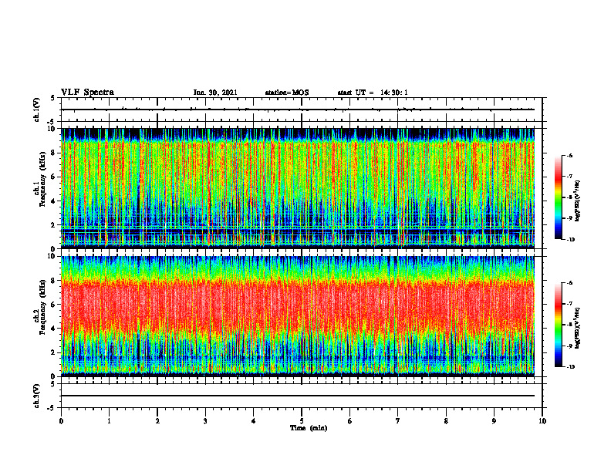Click the "8" kHz tick of ch.1 spectrogram
The height and width of the screenshot is (472, 611).
click(x=54, y=153)
